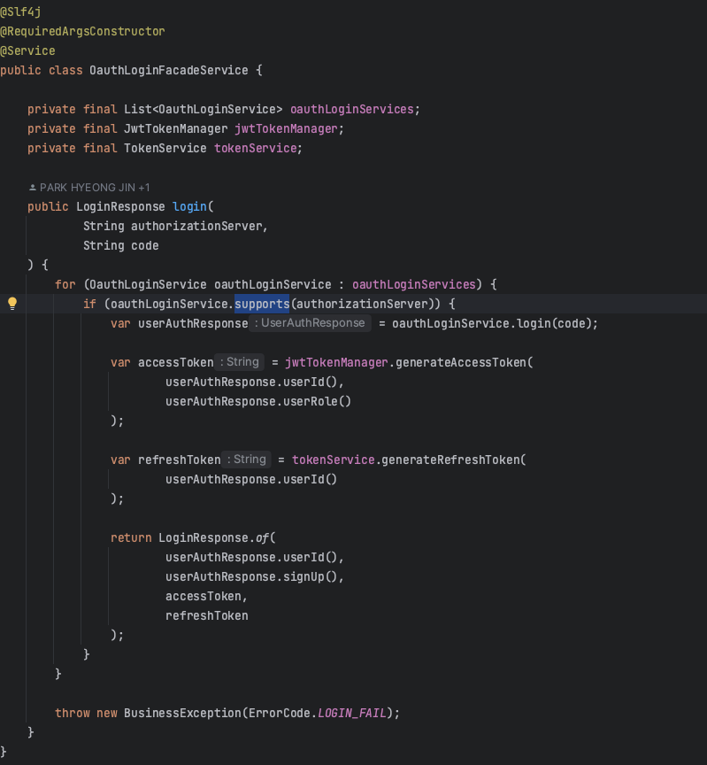The height and width of the screenshot is (765, 707).
Task: Click the accessToken argument in LoginResponse.of
Action: click(204, 597)
